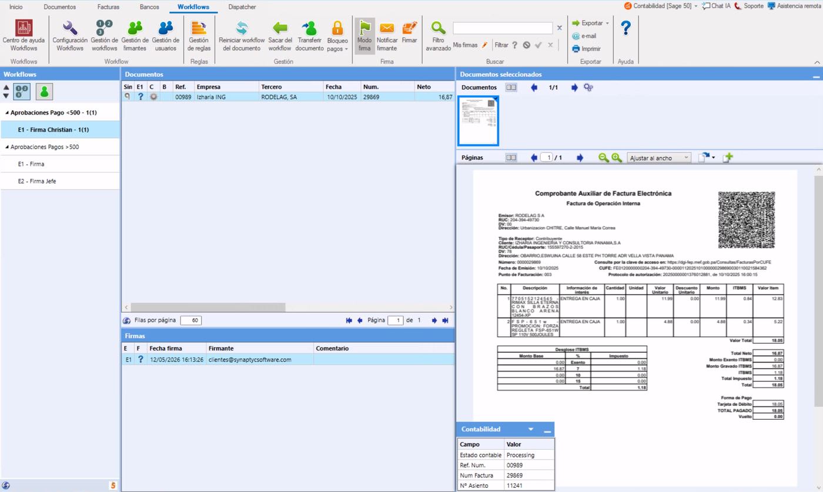Collapse the ribbon with the chevron

click(x=817, y=62)
